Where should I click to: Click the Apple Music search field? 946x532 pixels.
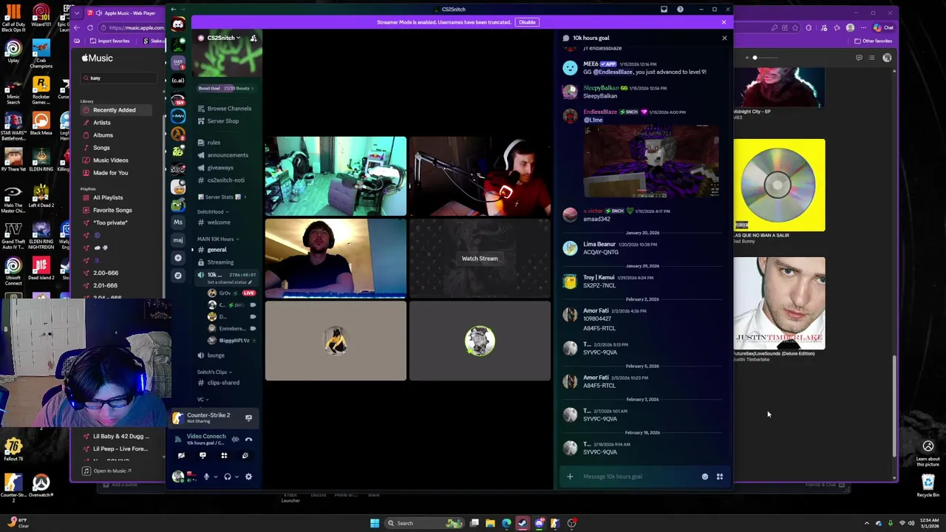click(118, 78)
